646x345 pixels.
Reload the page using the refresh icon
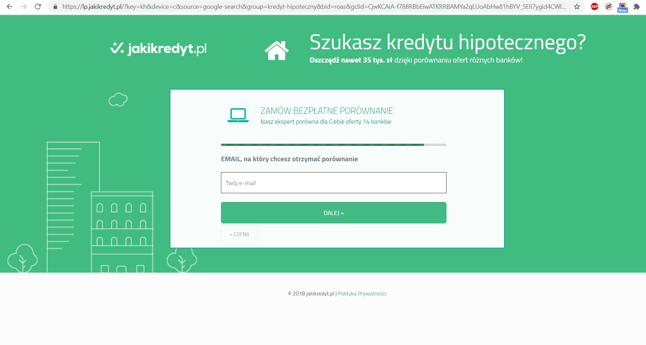click(x=38, y=6)
